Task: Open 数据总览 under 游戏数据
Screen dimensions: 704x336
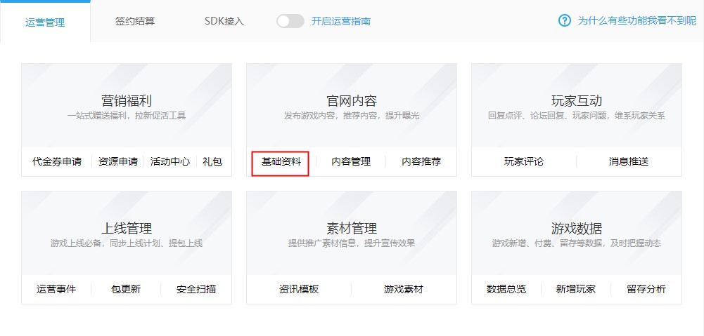Action: (x=506, y=290)
